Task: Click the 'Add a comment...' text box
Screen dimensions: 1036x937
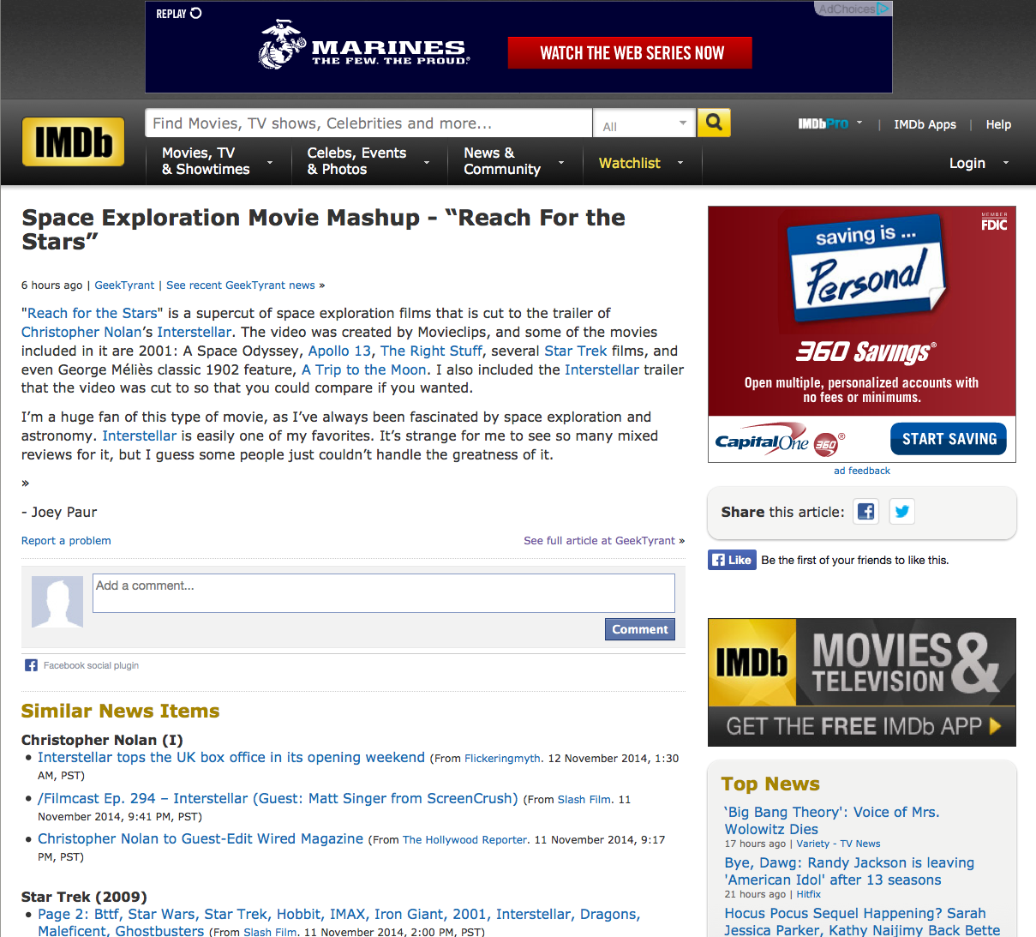Action: point(384,593)
